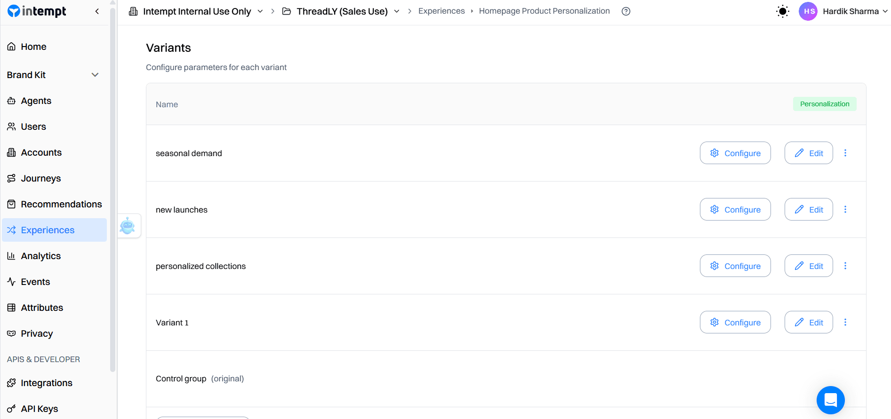The width and height of the screenshot is (891, 419).
Task: Open more options for personalized collections variant
Action: [845, 266]
